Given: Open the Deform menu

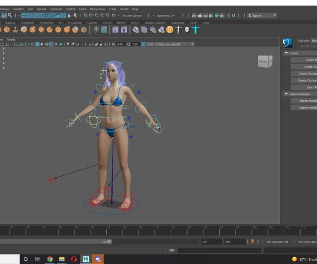Looking at the screenshot, I should pos(41,9).
